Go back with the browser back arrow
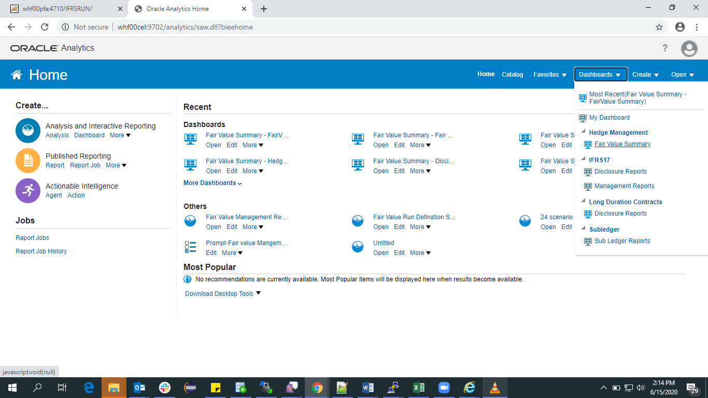The width and height of the screenshot is (708, 398). coord(11,27)
